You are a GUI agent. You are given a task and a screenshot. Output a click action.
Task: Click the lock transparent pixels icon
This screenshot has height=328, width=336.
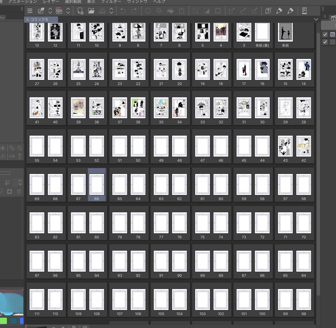pyautogui.click(x=8, y=182)
